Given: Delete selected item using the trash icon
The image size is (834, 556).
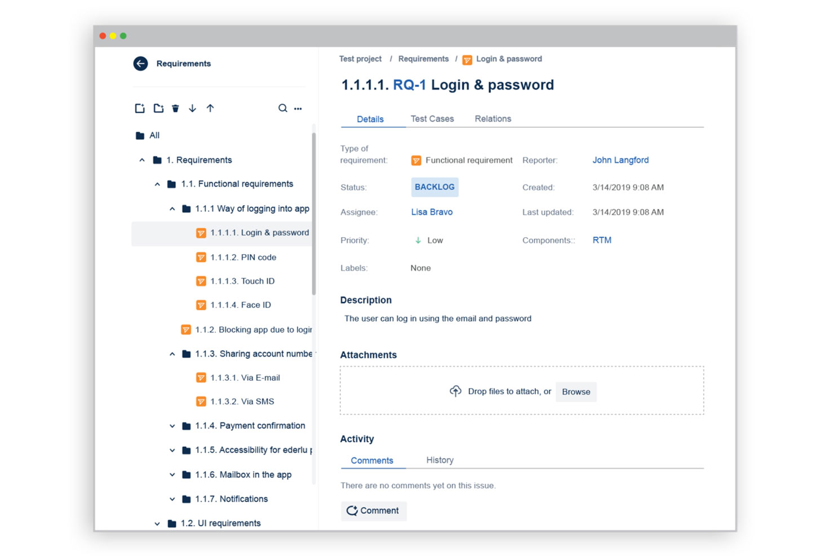Looking at the screenshot, I should tap(175, 108).
